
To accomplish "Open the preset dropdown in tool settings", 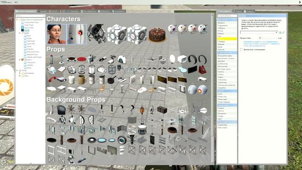I will click(259, 33).
